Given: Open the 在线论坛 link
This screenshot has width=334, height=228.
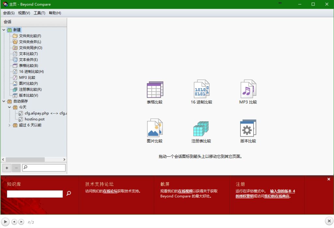Looking at the screenshot, I should pyautogui.click(x=110, y=191).
